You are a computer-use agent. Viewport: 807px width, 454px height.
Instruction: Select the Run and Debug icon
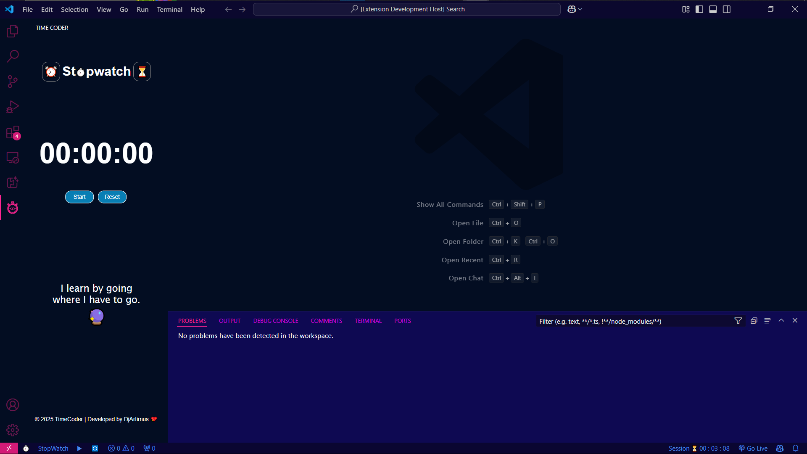pos(13,107)
